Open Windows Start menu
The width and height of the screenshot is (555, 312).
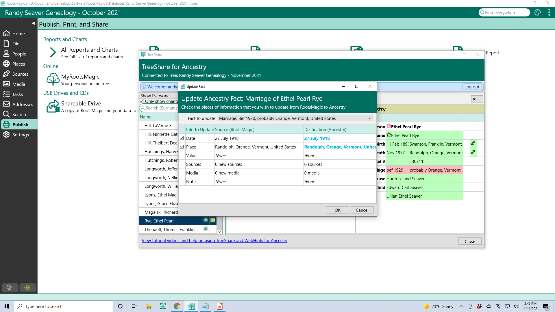[7, 306]
